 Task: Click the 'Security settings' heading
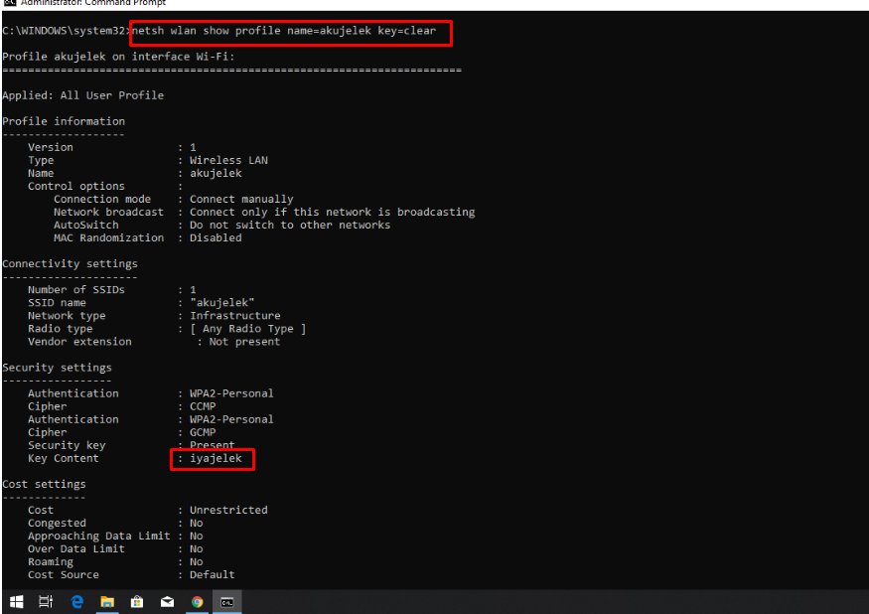tap(57, 368)
